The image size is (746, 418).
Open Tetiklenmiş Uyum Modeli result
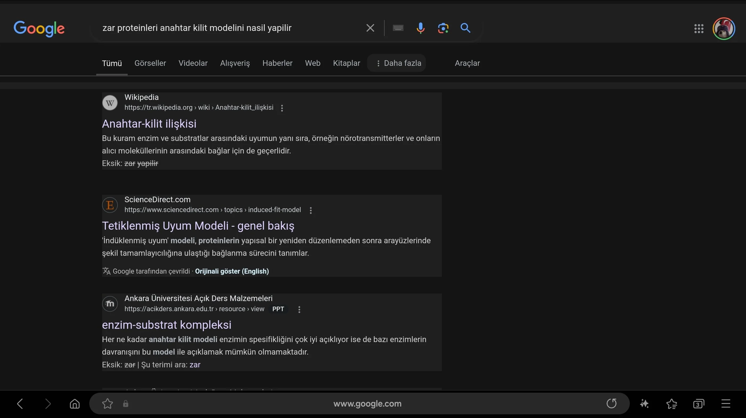tap(198, 226)
